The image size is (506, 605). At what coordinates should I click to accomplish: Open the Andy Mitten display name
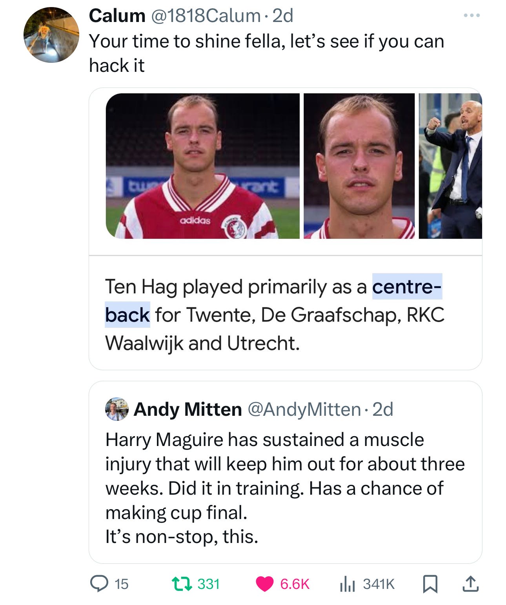[187, 409]
